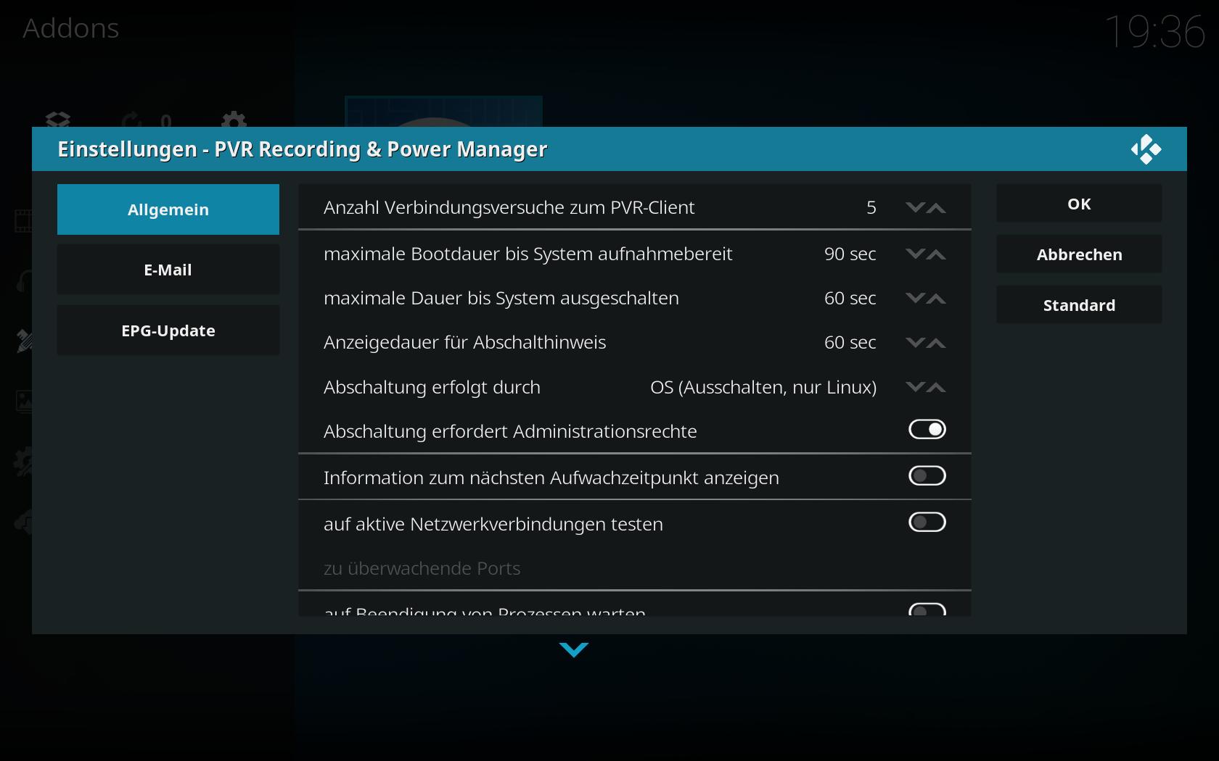This screenshot has width=1219, height=761.
Task: Toggle auf Beendigung von Prozessen warten
Action: 927,610
